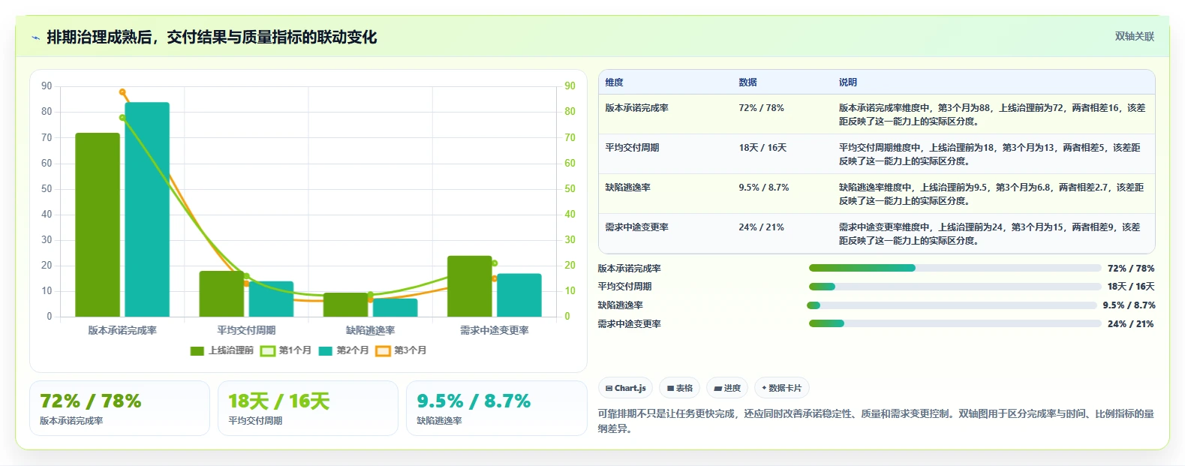Click the 需求中途变更率 progress bar

(x=955, y=323)
